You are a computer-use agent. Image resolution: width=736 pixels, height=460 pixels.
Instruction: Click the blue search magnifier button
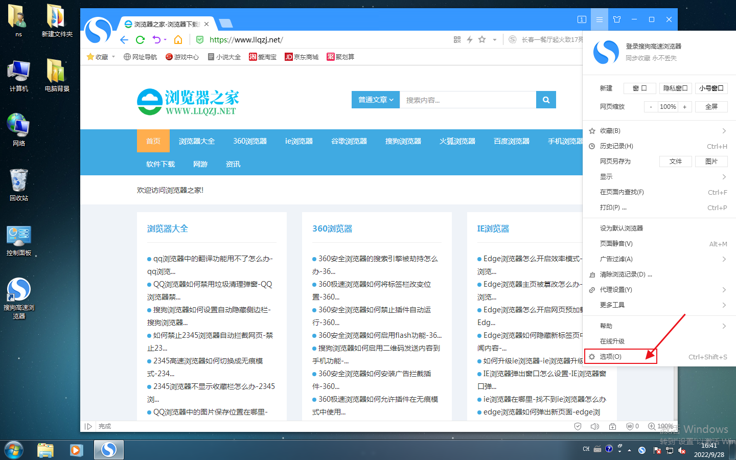(x=545, y=100)
